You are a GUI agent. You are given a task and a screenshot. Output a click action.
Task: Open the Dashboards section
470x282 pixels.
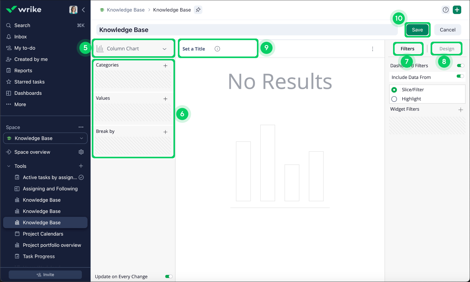28,93
